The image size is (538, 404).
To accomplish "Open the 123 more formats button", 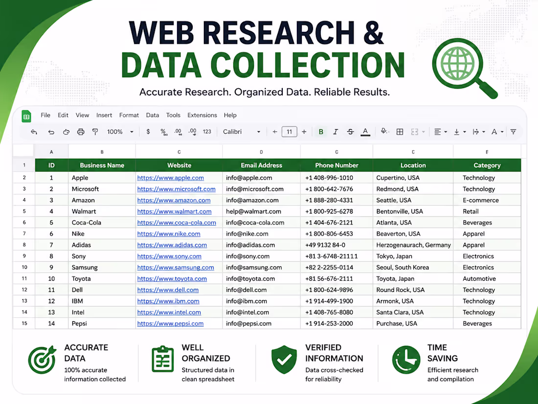I will point(207,132).
